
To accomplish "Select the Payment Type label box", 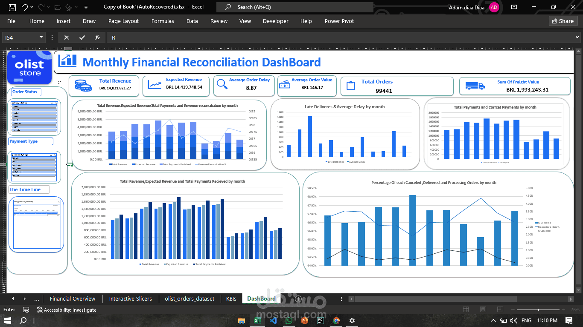I will click(31, 141).
